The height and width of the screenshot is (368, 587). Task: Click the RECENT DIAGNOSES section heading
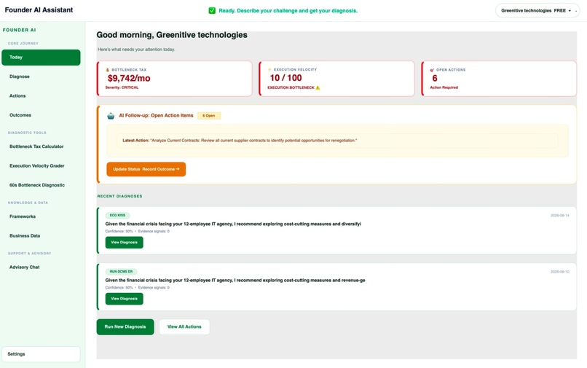pyautogui.click(x=119, y=196)
